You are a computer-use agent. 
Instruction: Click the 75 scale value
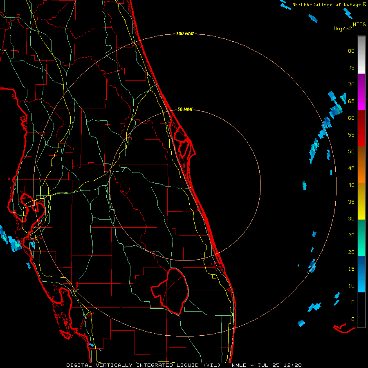pyautogui.click(x=351, y=68)
